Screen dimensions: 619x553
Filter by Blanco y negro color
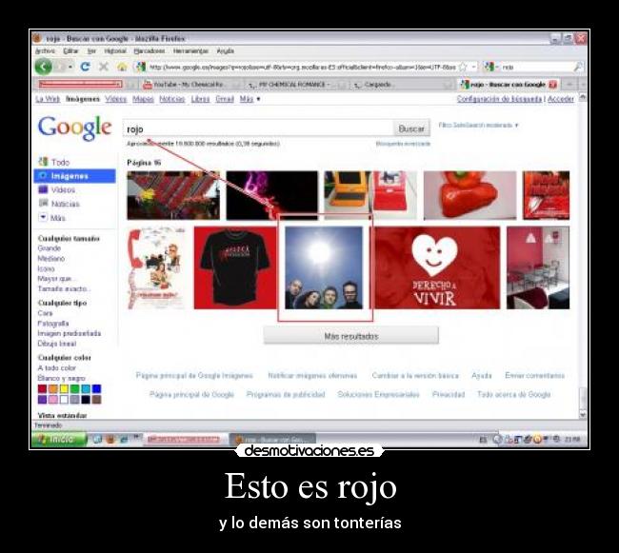[61, 378]
